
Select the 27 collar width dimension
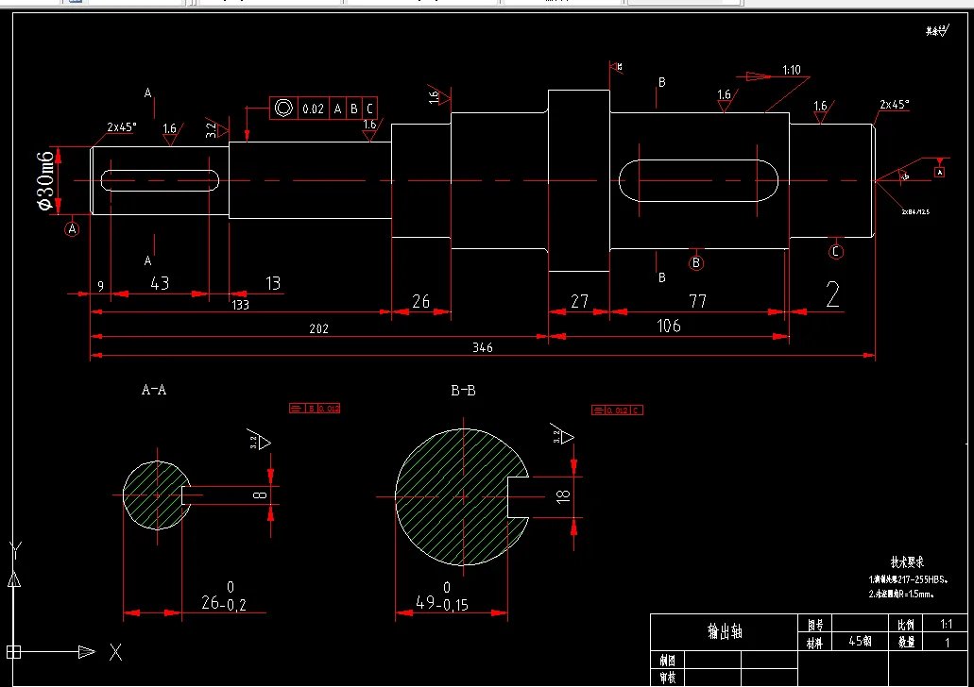pyautogui.click(x=579, y=302)
